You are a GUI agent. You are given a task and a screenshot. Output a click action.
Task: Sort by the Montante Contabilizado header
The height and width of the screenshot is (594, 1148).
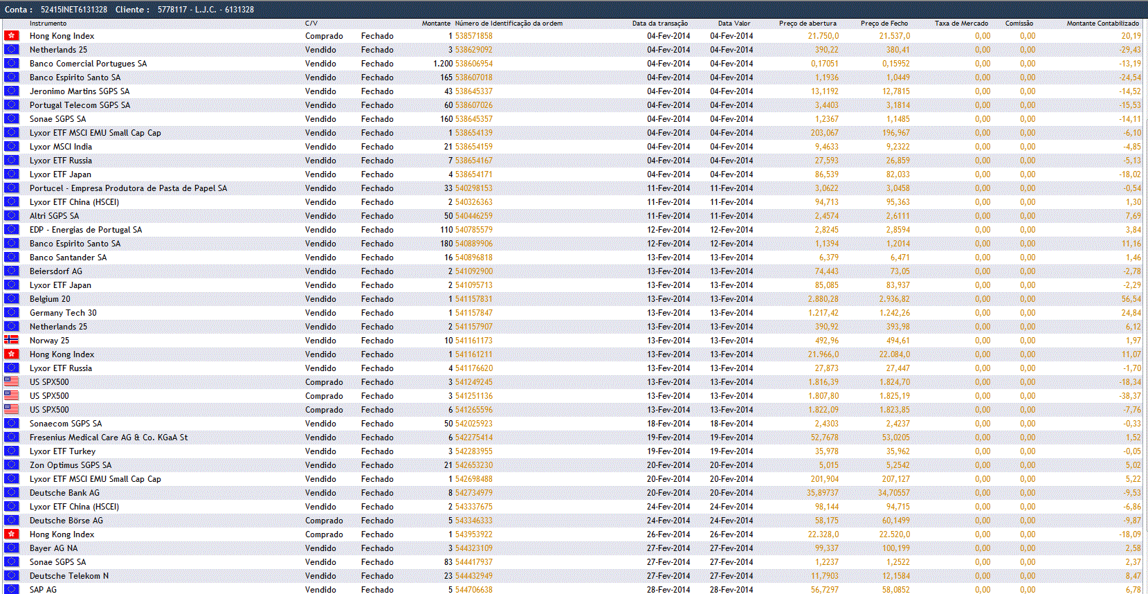coord(1102,24)
